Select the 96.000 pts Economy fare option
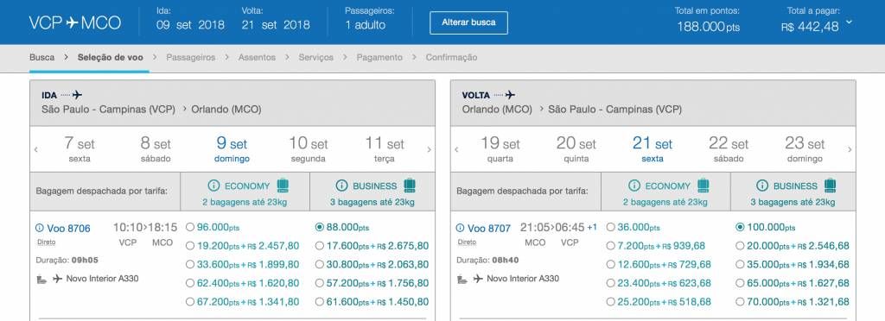 point(190,227)
